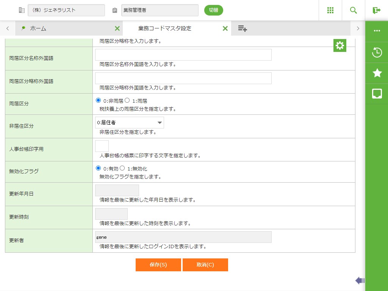
Task: Click the green settings gear icon
Action: (x=340, y=46)
